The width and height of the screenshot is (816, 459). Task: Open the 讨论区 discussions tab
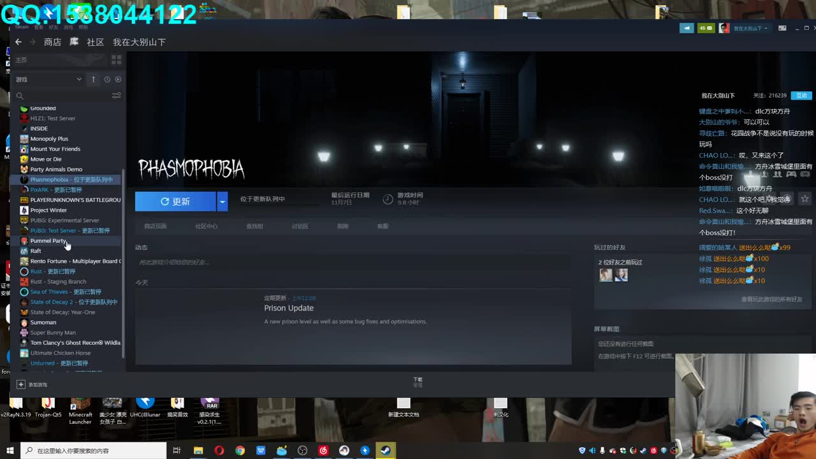pyautogui.click(x=300, y=226)
